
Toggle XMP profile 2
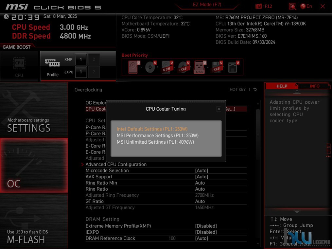point(94,59)
